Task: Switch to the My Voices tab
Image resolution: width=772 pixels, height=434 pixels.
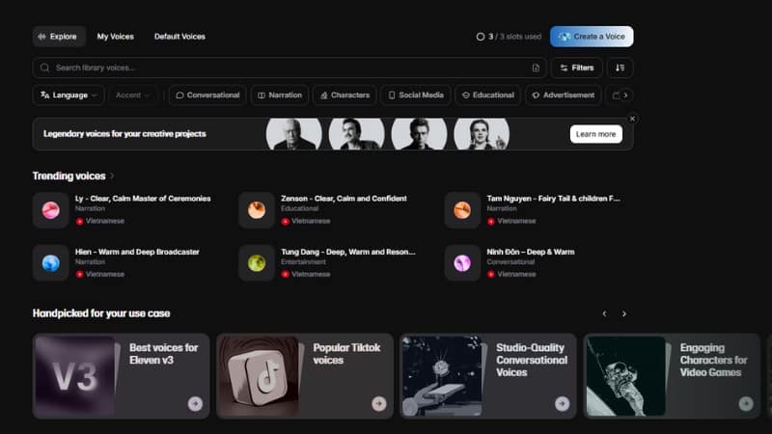Action: (115, 37)
